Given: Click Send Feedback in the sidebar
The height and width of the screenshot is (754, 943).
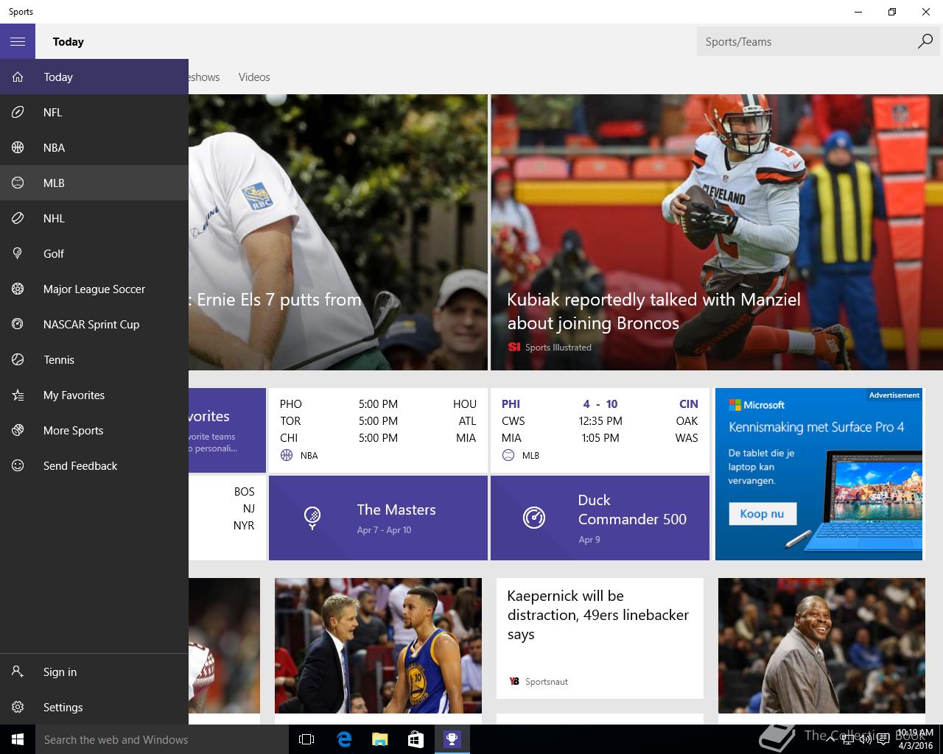Looking at the screenshot, I should 94,465.
